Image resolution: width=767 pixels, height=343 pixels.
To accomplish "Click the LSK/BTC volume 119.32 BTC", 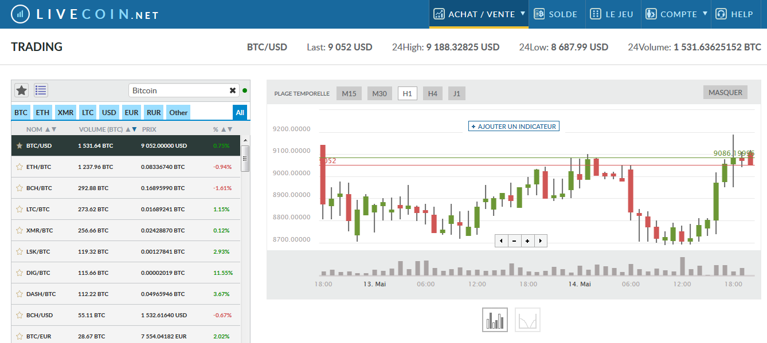I will [x=93, y=251].
